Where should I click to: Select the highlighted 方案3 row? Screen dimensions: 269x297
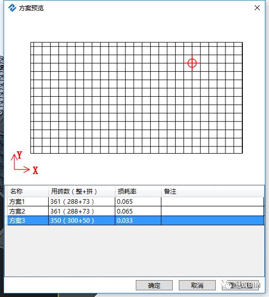pyautogui.click(x=136, y=221)
